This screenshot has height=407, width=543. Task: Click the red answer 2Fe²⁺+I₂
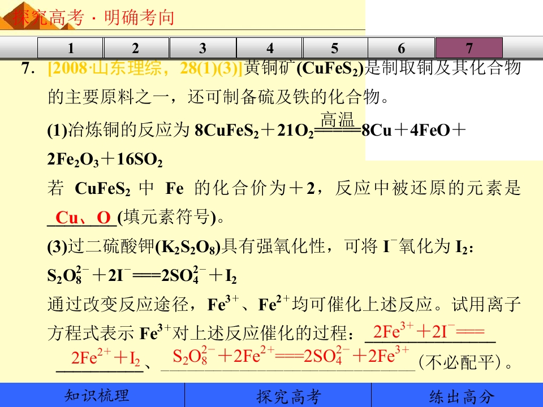click(106, 357)
